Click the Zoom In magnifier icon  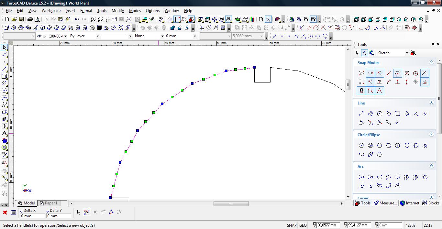point(93,19)
